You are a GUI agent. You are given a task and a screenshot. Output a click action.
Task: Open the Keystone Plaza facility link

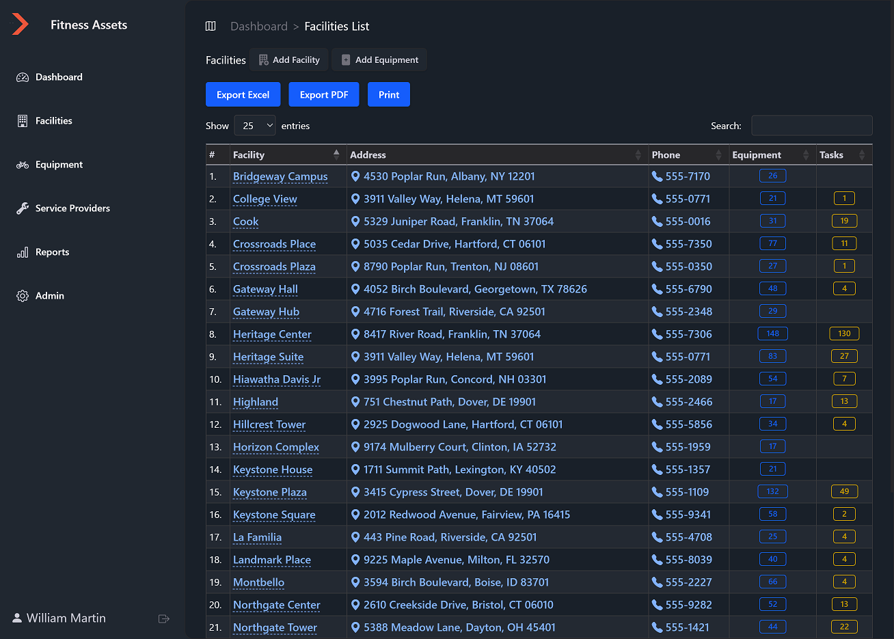tap(269, 492)
